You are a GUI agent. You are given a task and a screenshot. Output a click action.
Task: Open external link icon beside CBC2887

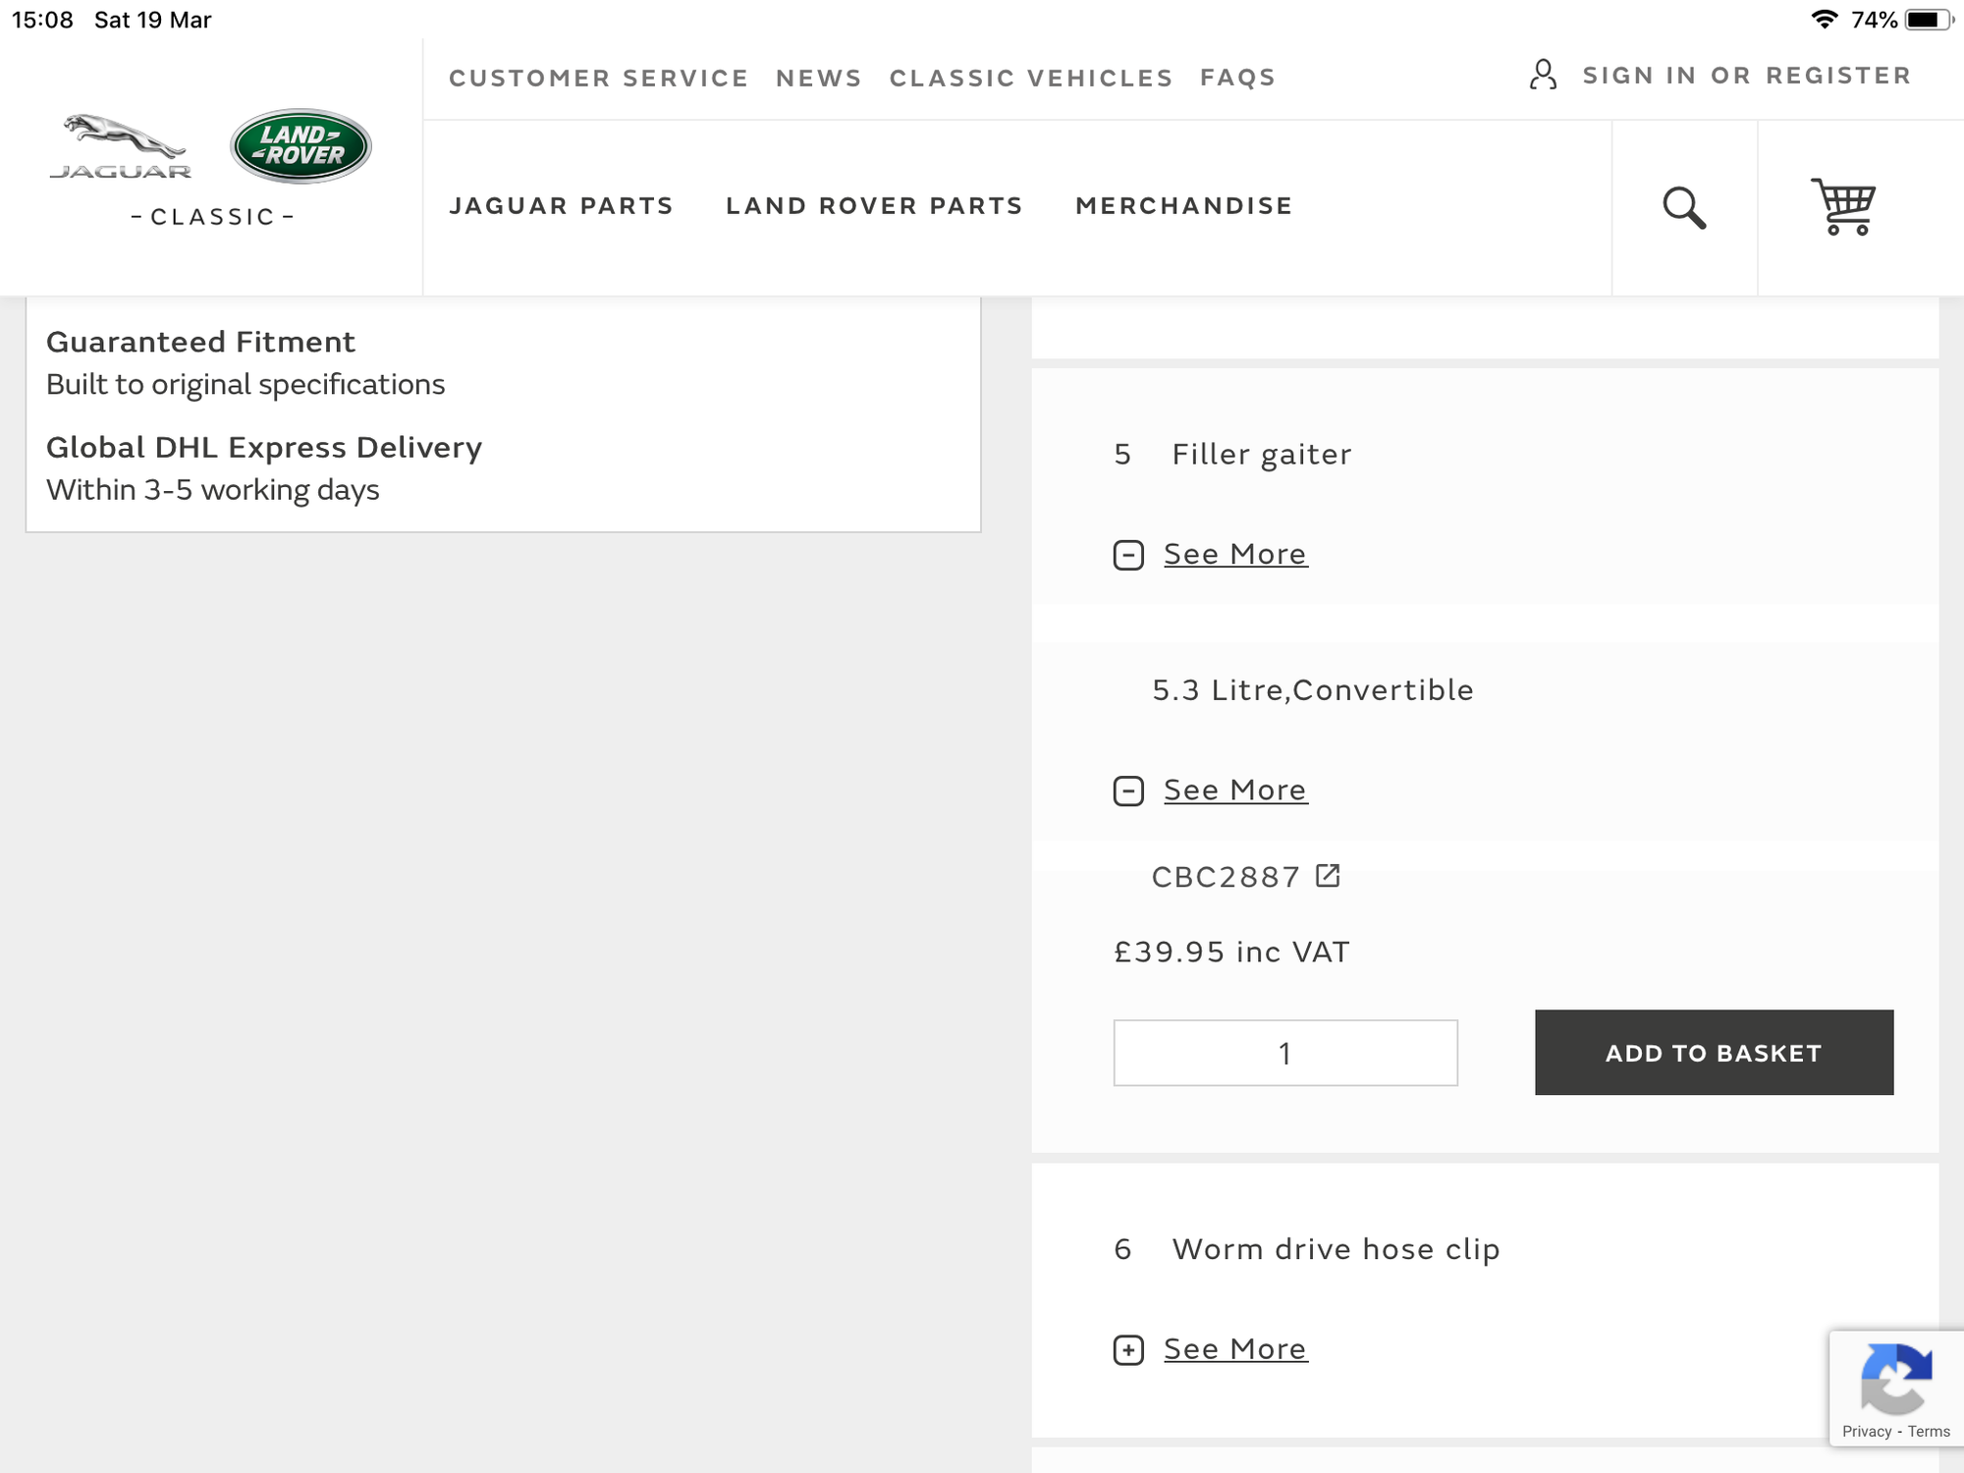coord(1328,875)
